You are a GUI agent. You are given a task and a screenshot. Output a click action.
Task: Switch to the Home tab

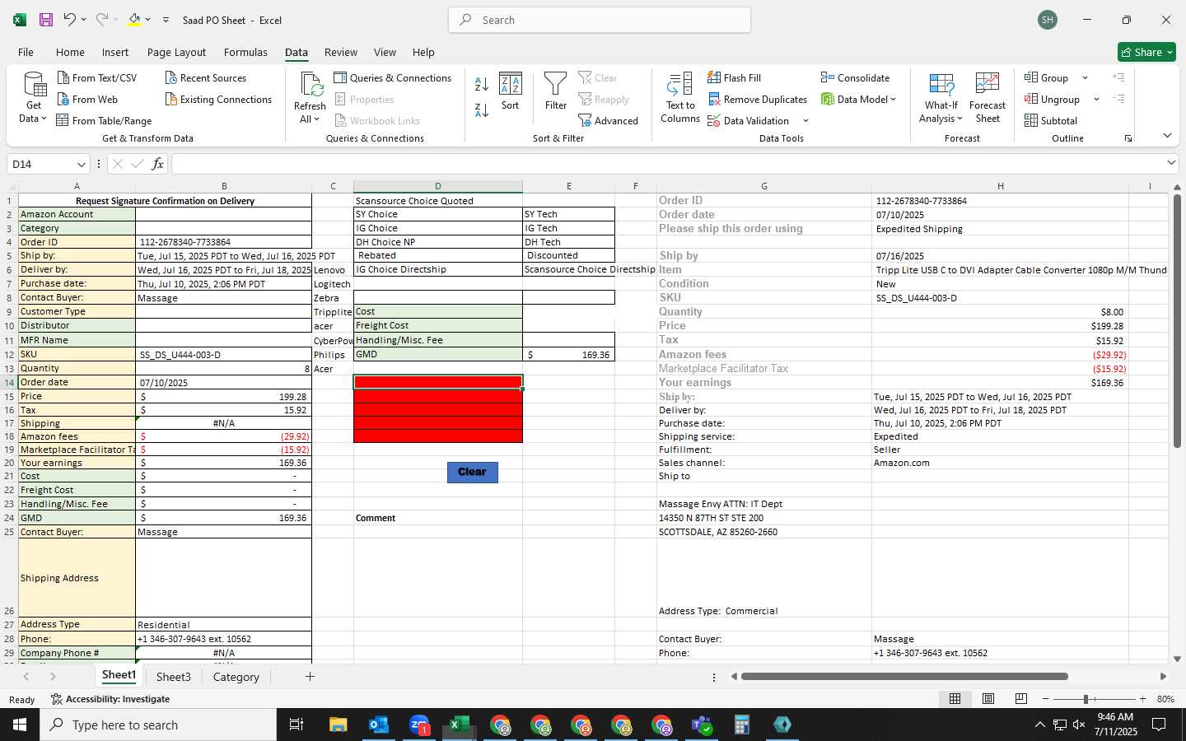pos(70,52)
